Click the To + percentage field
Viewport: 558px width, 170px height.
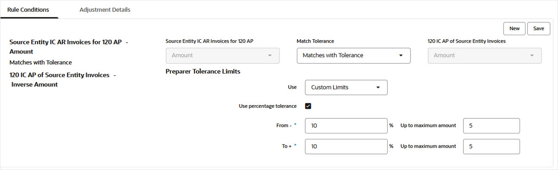click(x=346, y=147)
